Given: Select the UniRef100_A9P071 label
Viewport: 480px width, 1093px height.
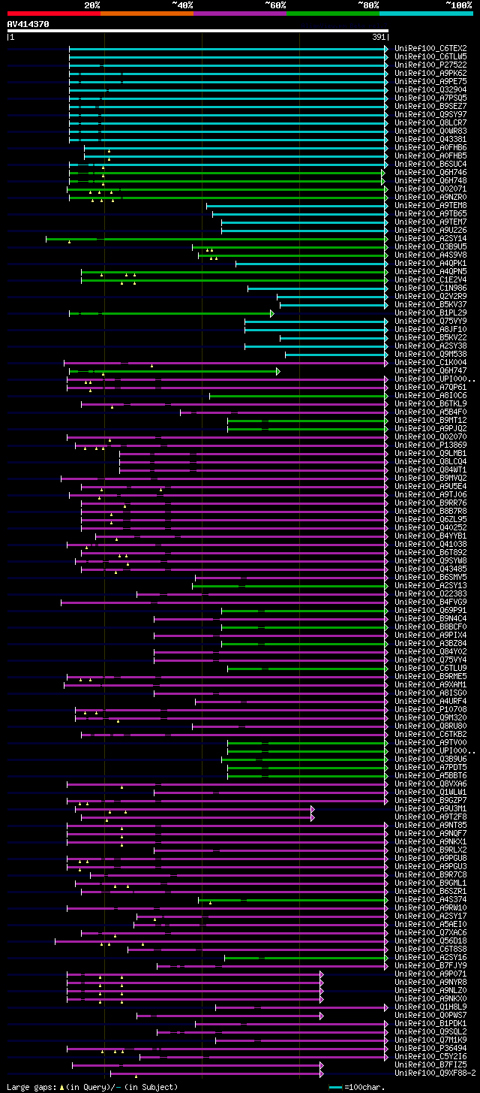Looking at the screenshot, I should click(x=430, y=974).
